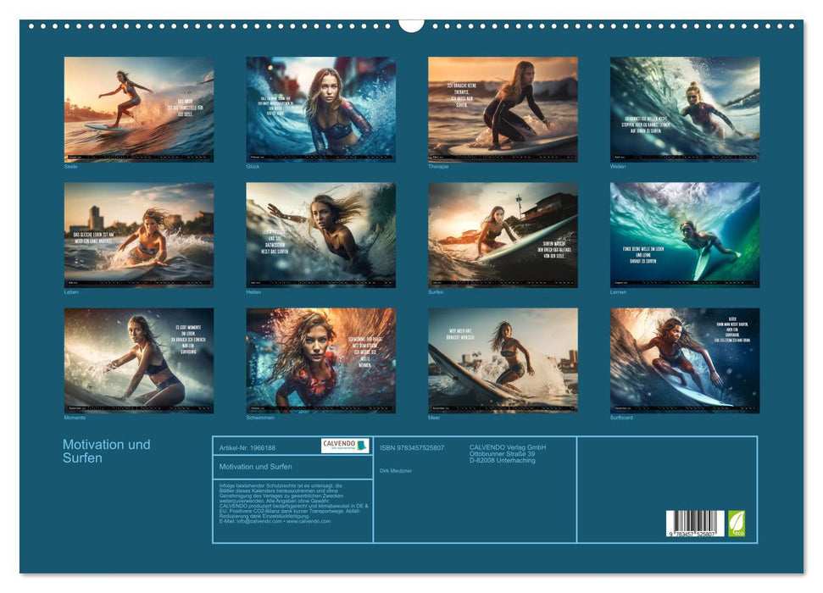Click the green eco leaf badge
823x593 pixels.
tap(737, 522)
